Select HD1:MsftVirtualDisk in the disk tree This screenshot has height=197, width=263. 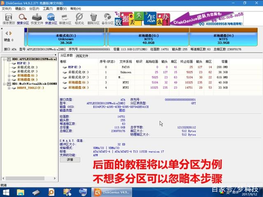35,83
